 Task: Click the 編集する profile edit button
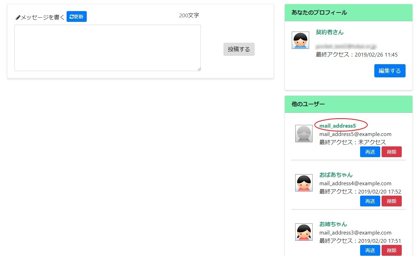pyautogui.click(x=390, y=70)
